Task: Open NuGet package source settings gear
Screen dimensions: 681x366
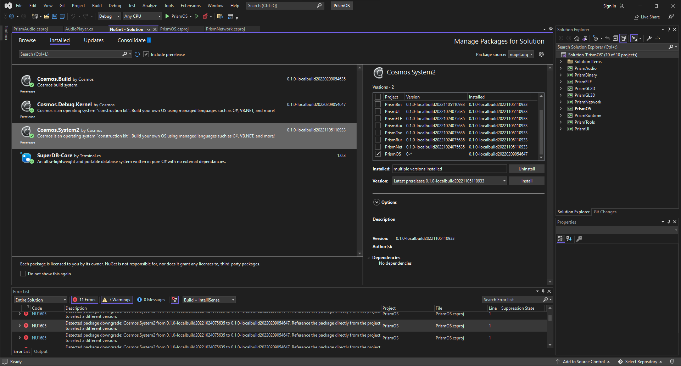Action: tap(541, 54)
